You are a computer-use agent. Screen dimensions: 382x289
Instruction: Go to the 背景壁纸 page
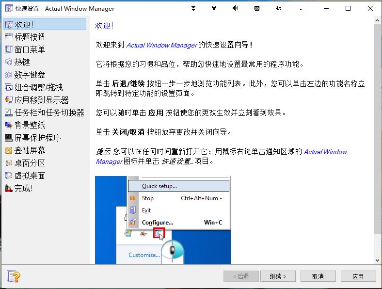30,125
